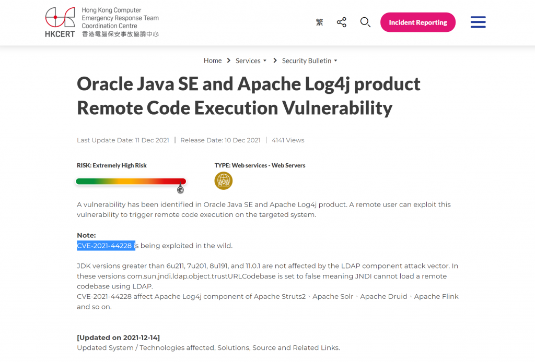Click the highlighted CVE-2021-44228 text
This screenshot has width=535, height=363.
[105, 246]
